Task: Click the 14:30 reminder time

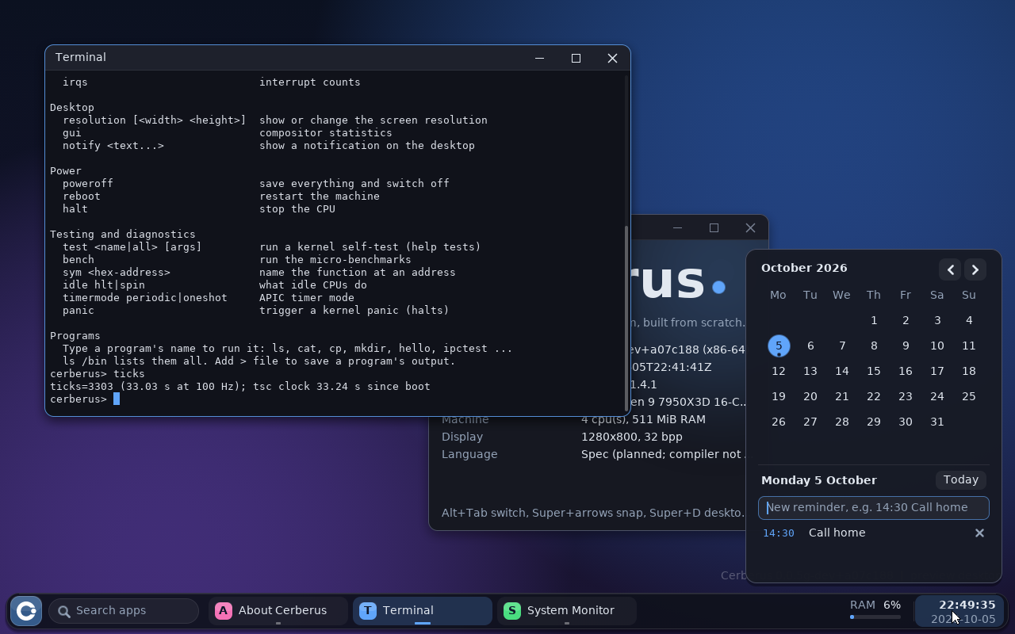Action: pos(779,533)
